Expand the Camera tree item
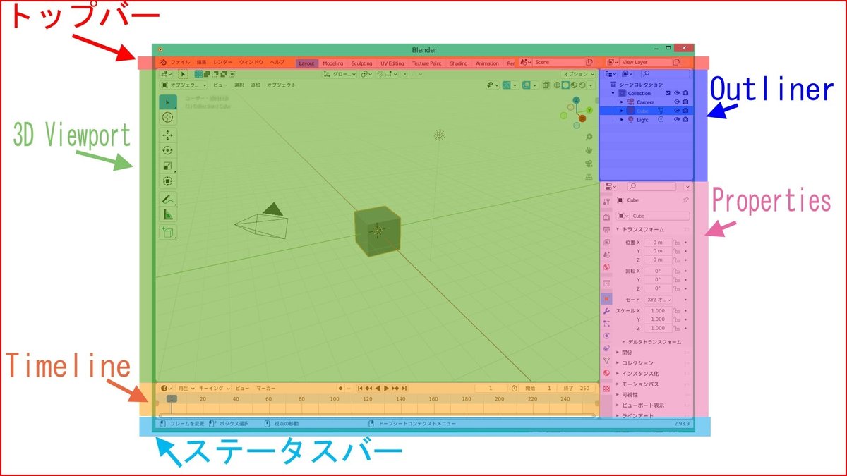 coord(622,102)
